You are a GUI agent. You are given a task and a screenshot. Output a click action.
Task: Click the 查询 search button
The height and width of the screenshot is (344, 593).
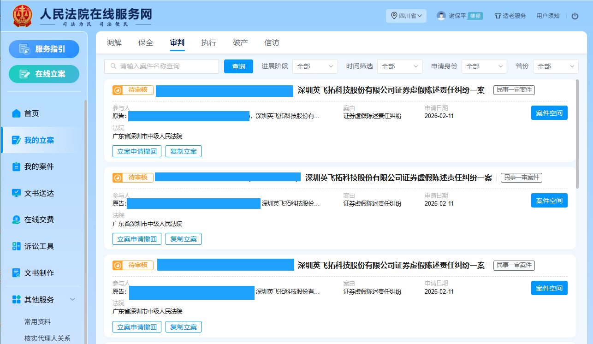[x=238, y=66]
